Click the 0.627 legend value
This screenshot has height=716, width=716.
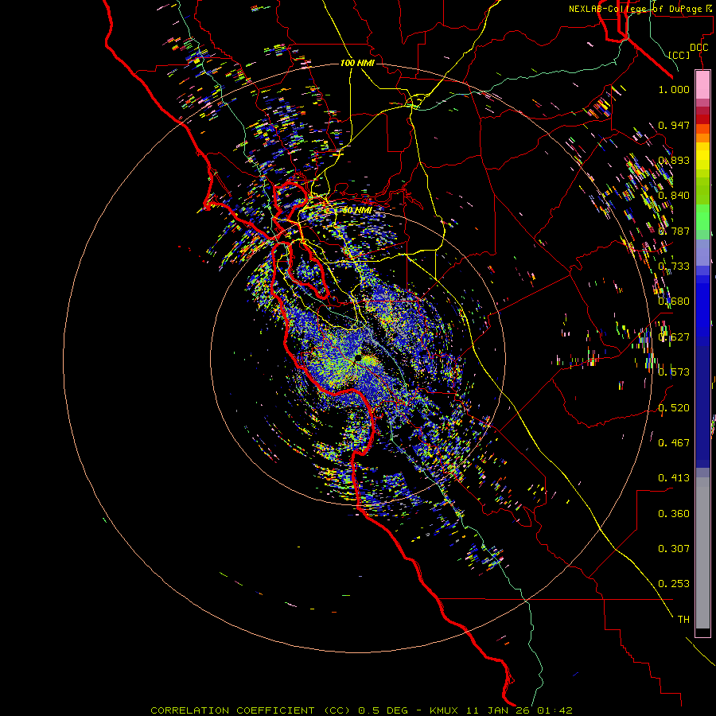pos(674,337)
